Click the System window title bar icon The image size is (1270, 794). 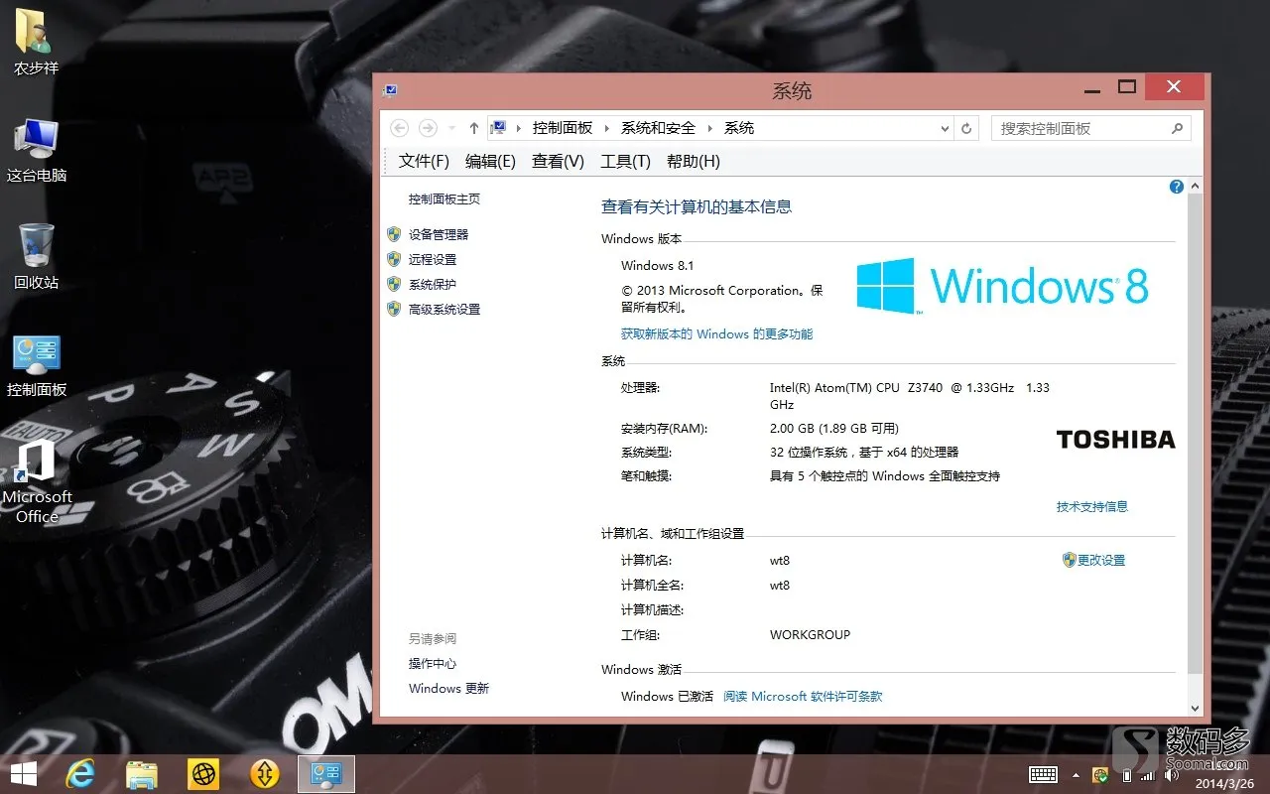point(390,90)
